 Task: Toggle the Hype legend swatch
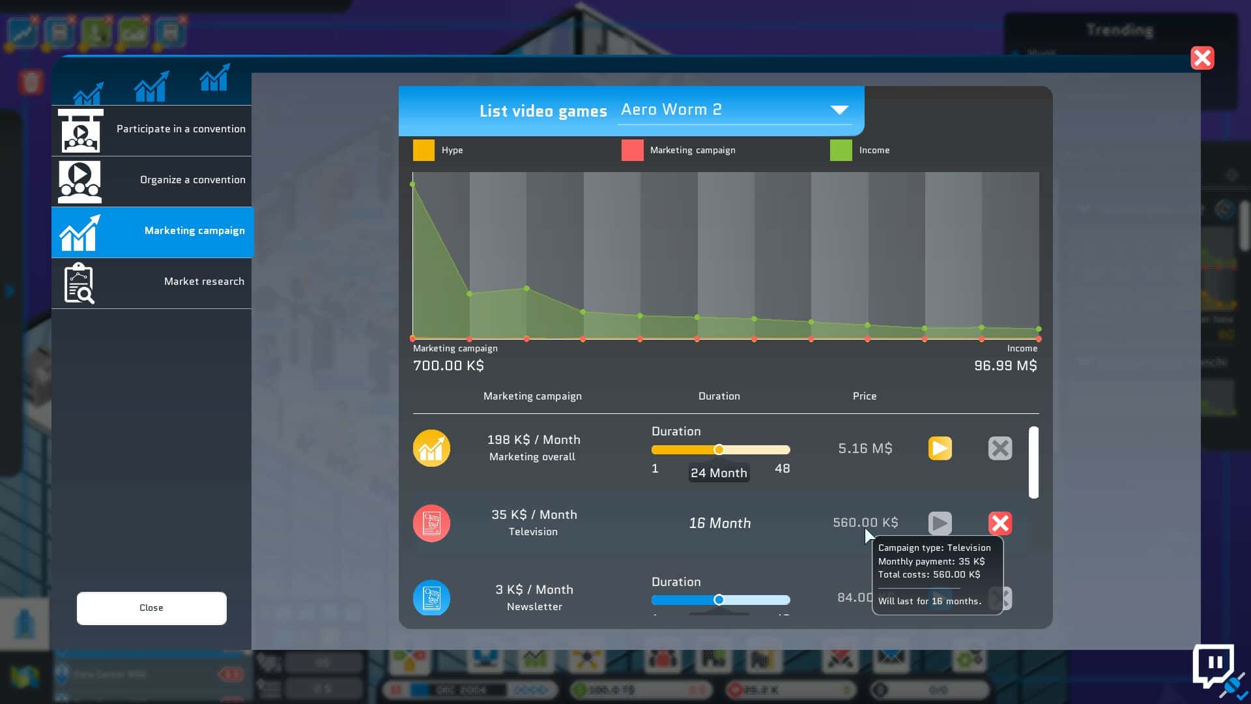[424, 151]
